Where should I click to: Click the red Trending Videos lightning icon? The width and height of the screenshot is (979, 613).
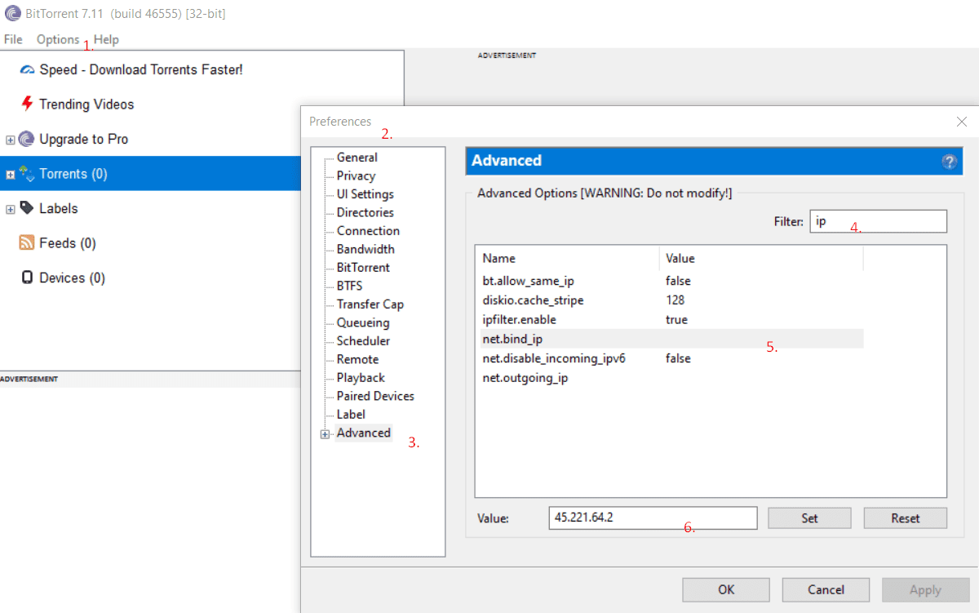[x=27, y=104]
